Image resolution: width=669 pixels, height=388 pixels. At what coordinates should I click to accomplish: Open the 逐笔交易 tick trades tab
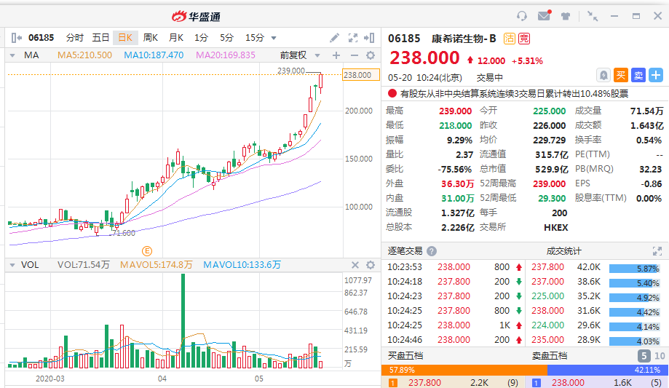[x=405, y=251]
